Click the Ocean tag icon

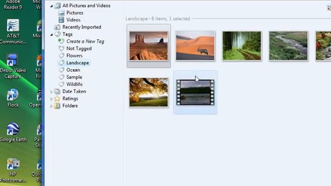[62, 70]
